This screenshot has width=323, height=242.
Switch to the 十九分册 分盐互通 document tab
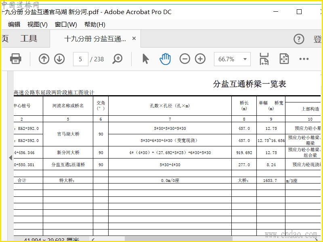(x=95, y=38)
